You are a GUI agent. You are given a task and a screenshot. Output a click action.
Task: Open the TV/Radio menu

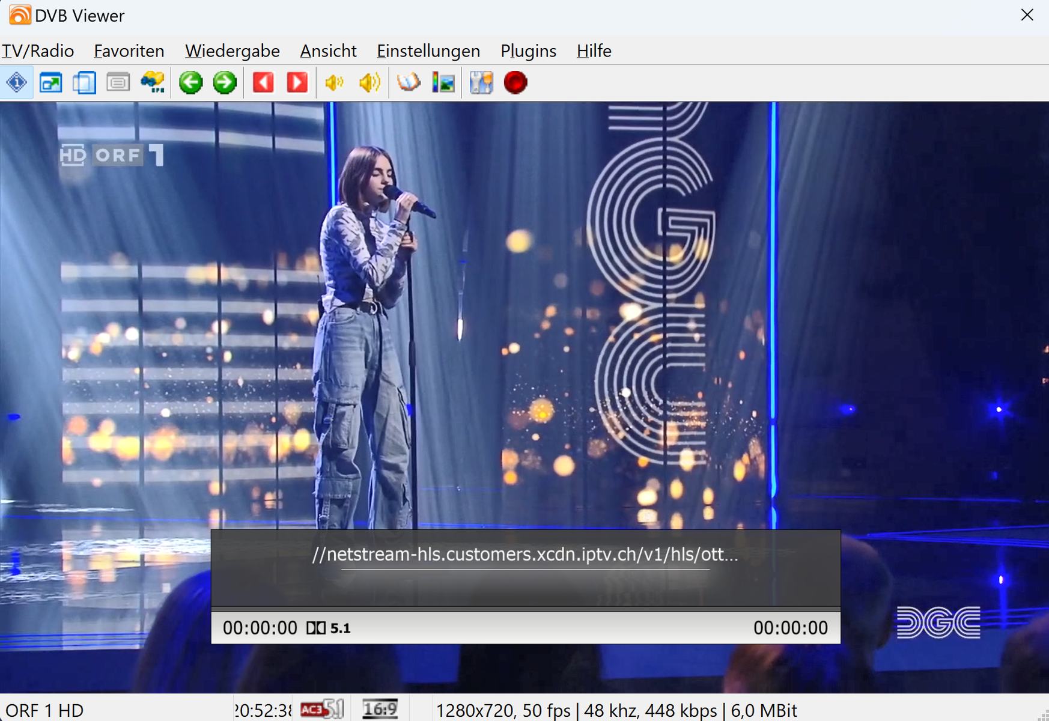pos(38,51)
